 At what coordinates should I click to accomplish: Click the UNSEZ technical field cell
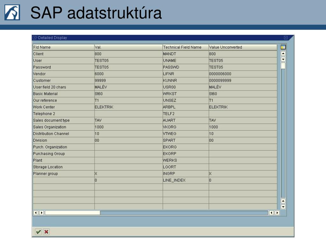coord(186,100)
